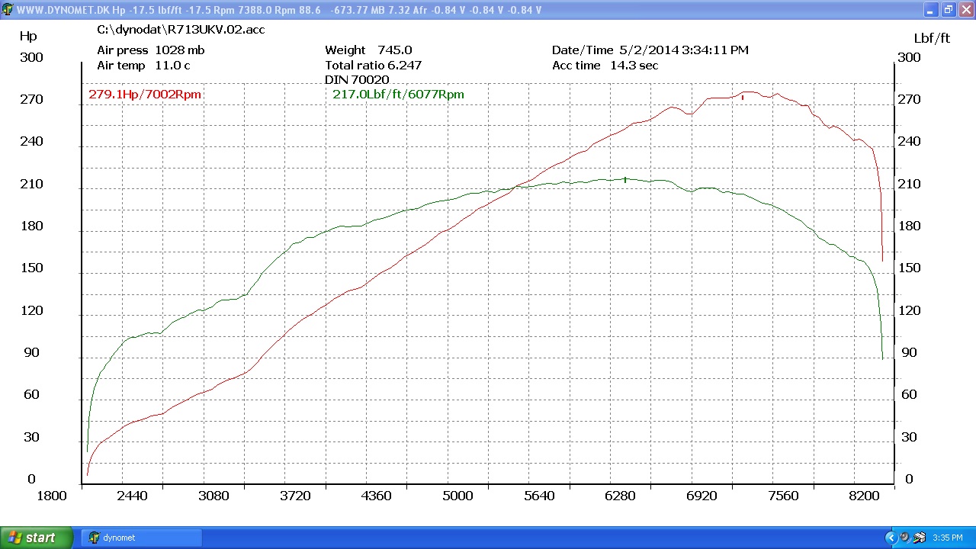Minimize the Dynomet window
Viewport: 976px width, 549px height.
coord(931,10)
